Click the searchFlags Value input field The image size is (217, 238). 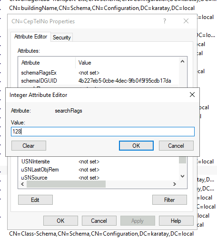tap(103, 132)
